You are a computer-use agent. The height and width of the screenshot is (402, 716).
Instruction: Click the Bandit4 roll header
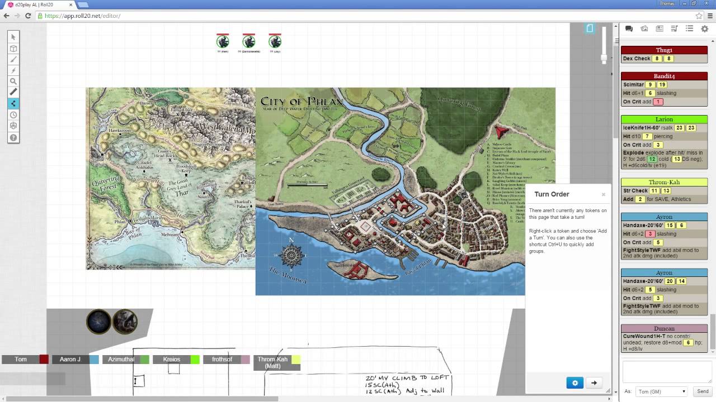[x=664, y=76]
